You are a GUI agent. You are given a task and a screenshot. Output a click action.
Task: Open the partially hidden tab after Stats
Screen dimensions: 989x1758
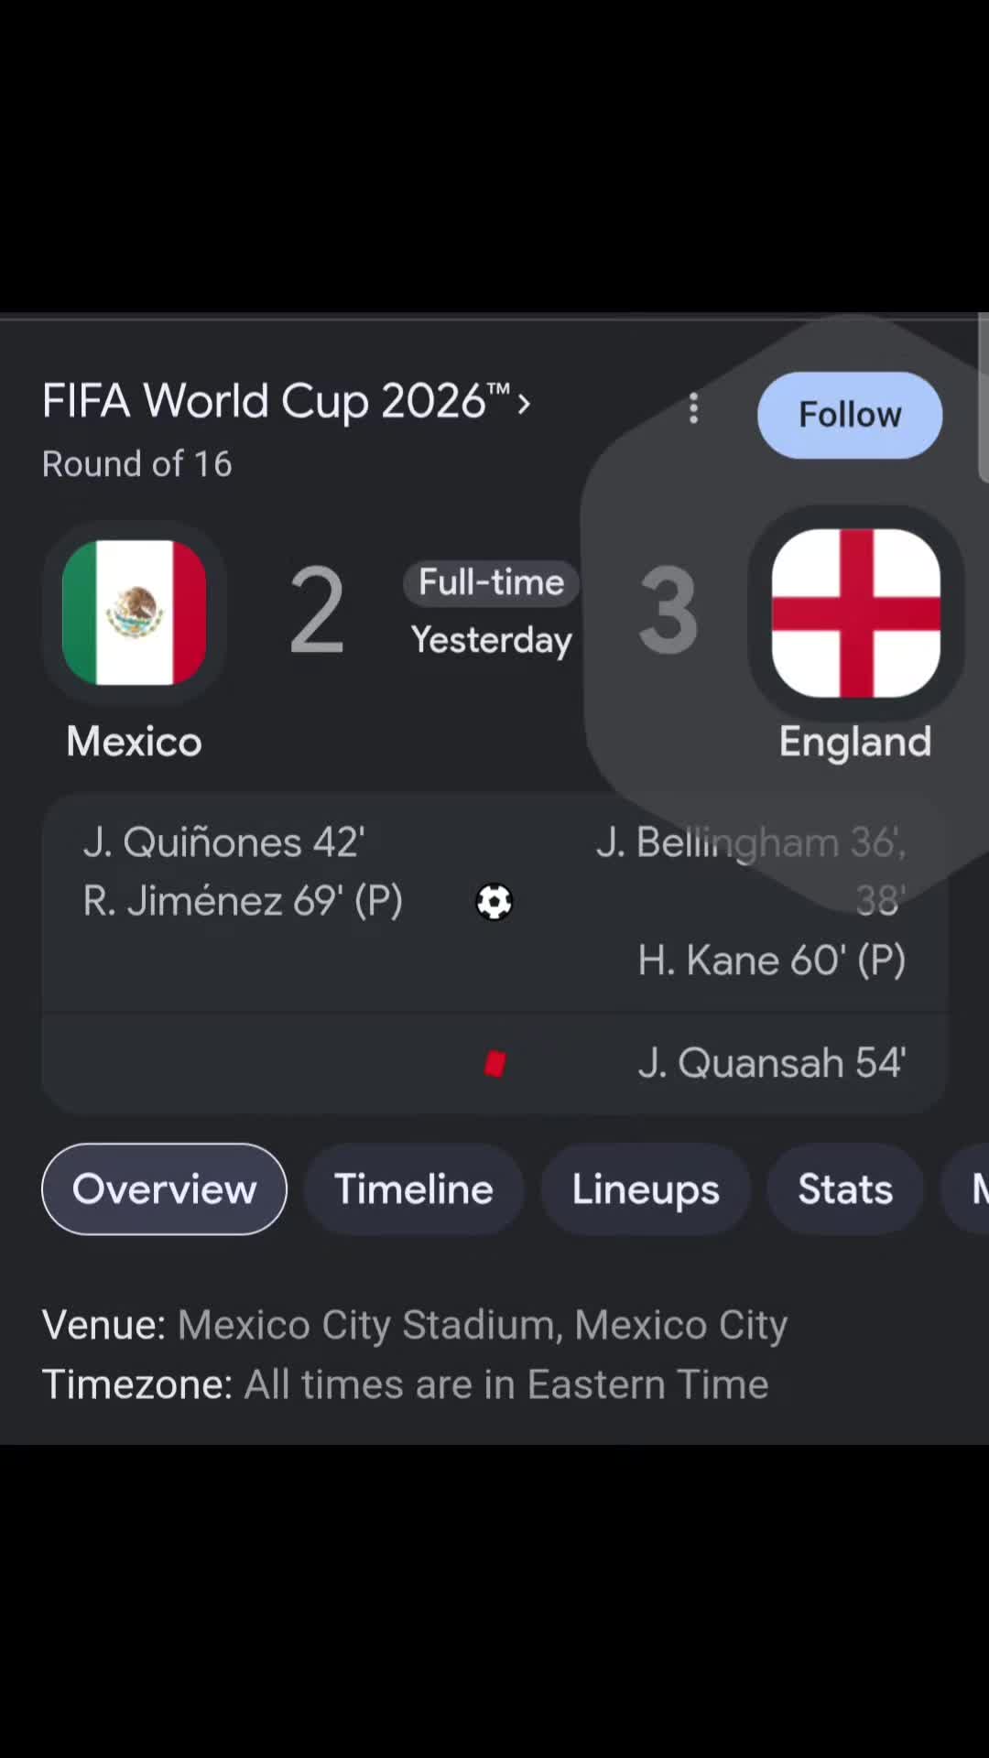point(967,1189)
